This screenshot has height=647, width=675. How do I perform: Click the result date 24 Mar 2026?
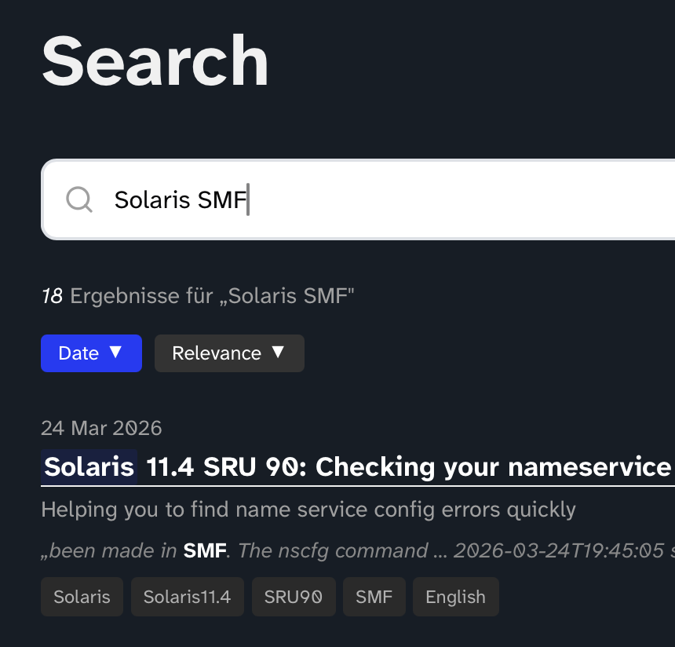point(101,428)
